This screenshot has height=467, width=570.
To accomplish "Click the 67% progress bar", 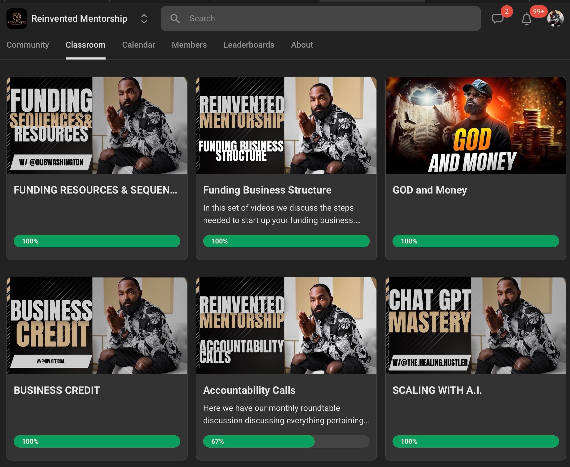I will pyautogui.click(x=286, y=441).
